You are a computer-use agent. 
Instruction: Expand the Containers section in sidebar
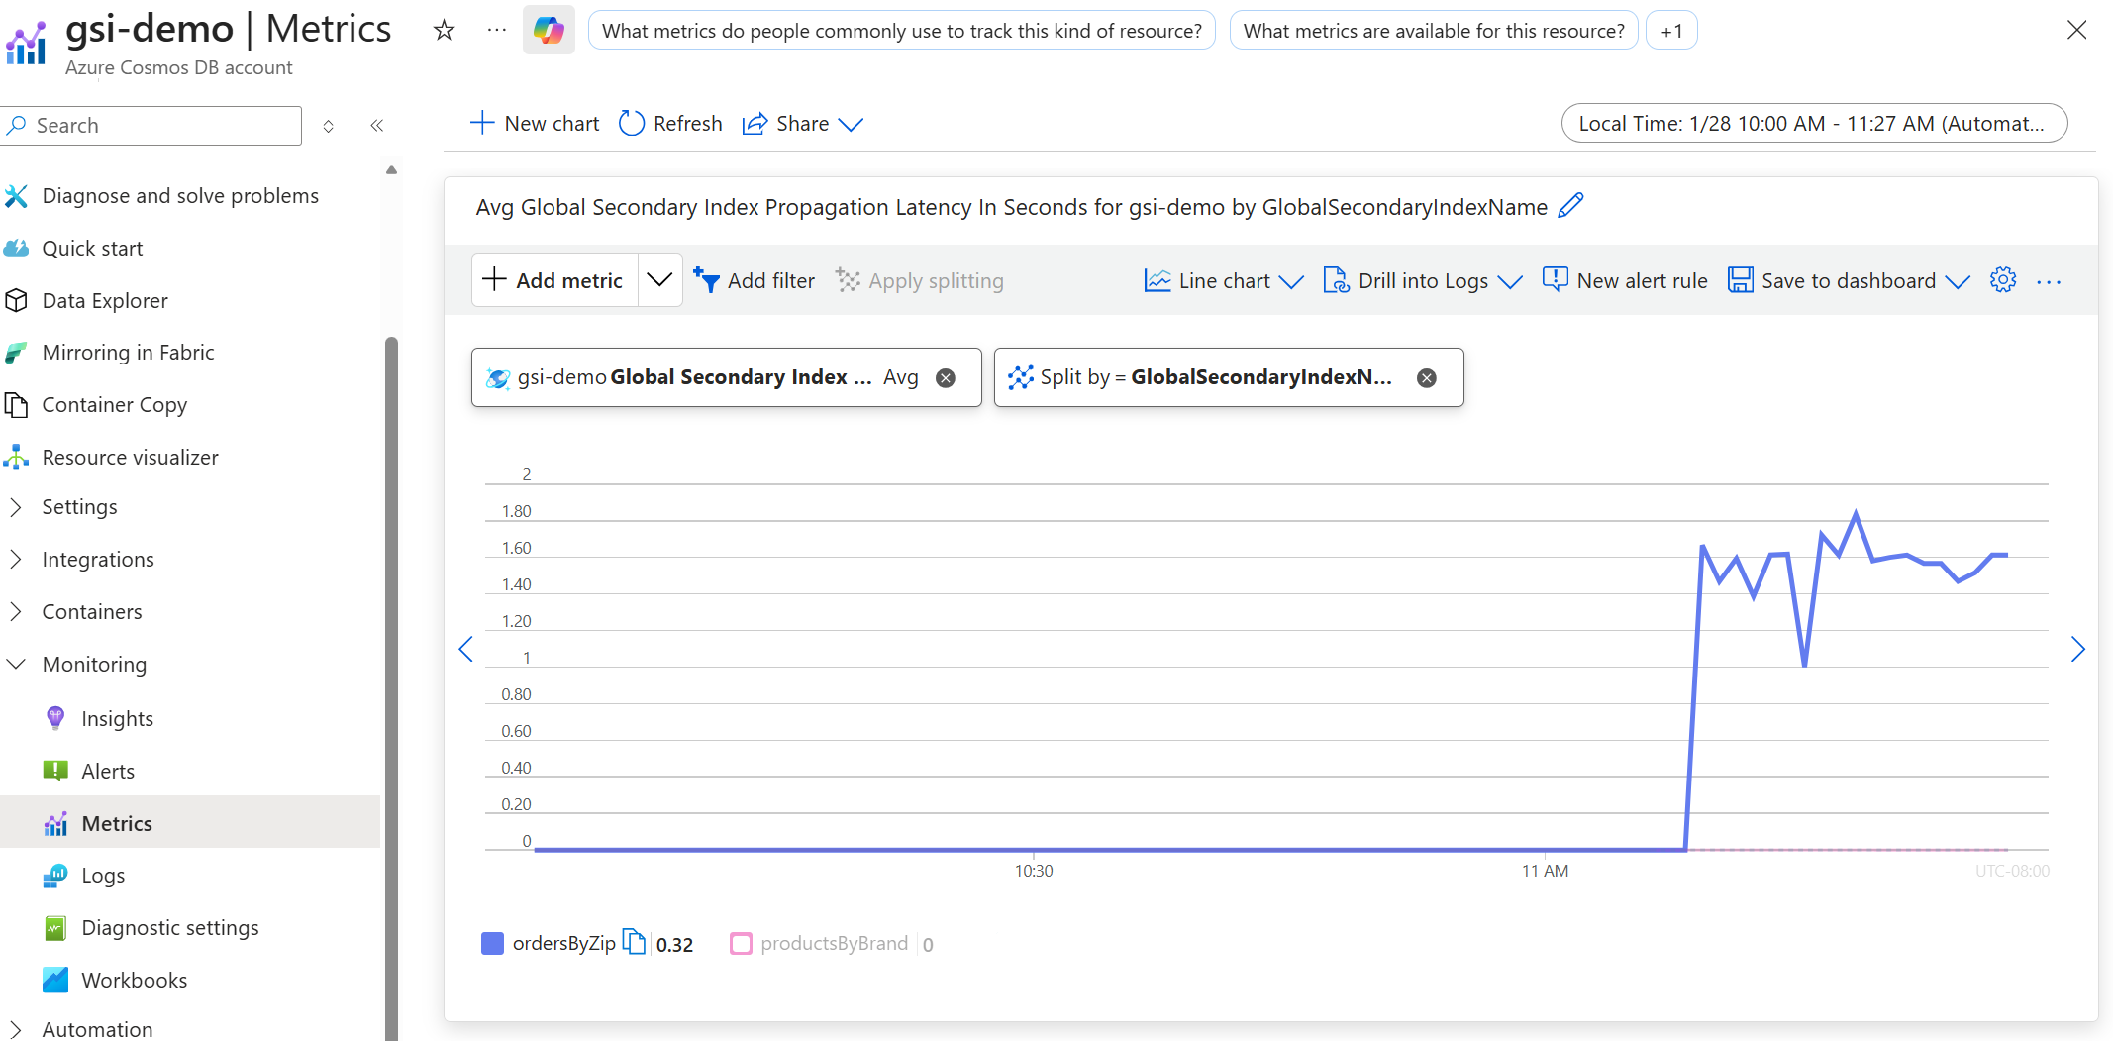pos(91,611)
